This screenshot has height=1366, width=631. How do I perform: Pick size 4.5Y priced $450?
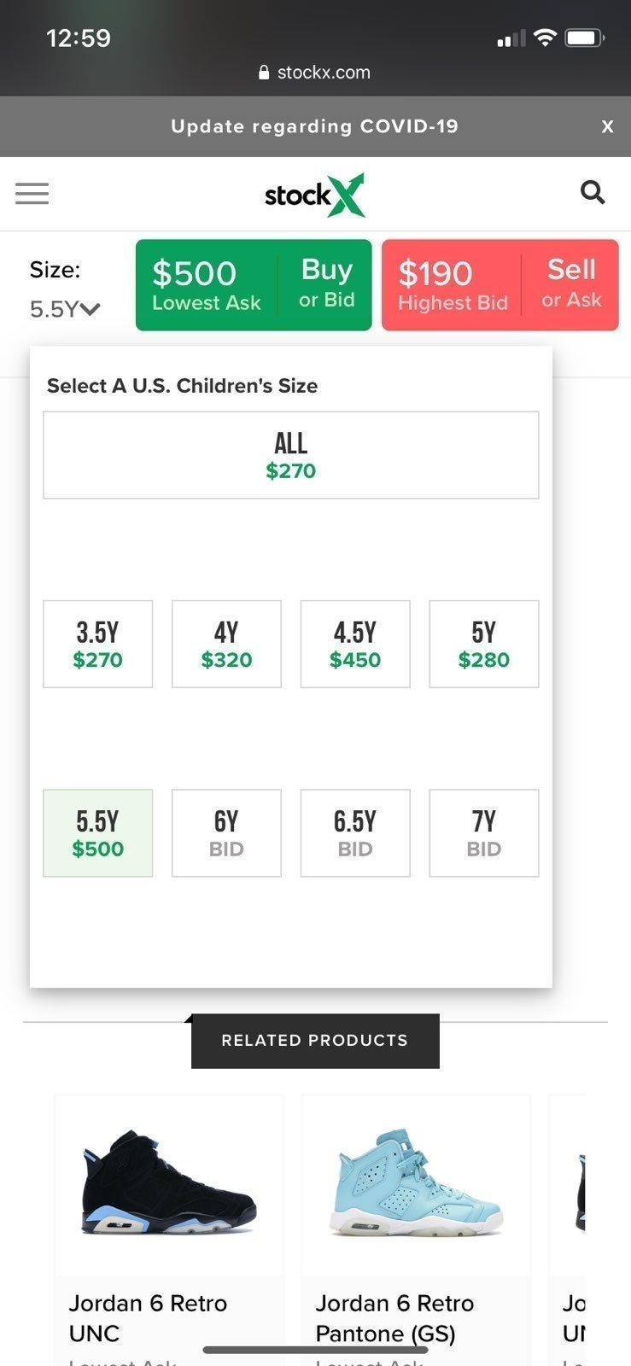click(x=355, y=644)
